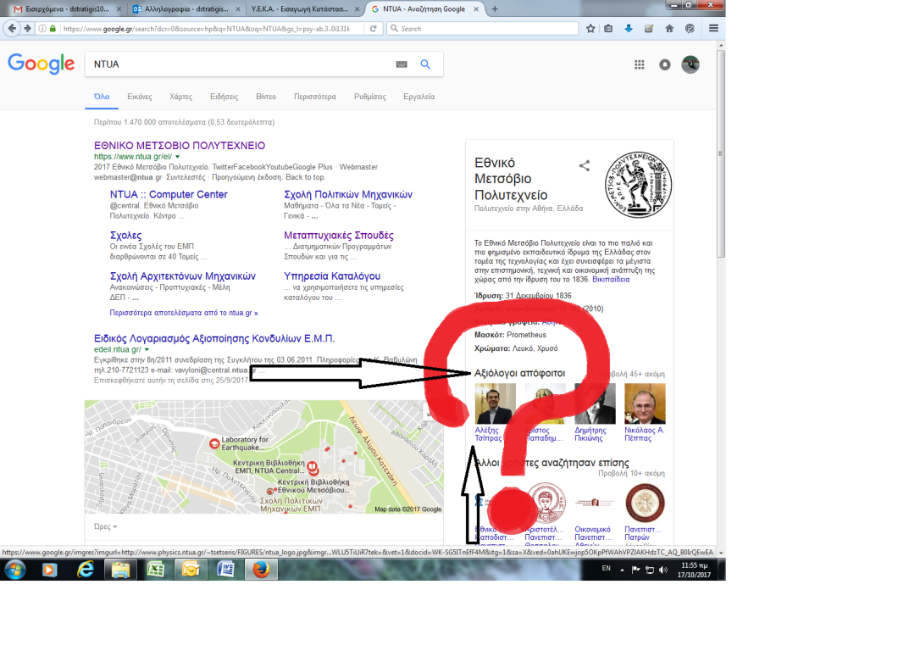
Task: Go to the home page icon
Action: click(669, 28)
